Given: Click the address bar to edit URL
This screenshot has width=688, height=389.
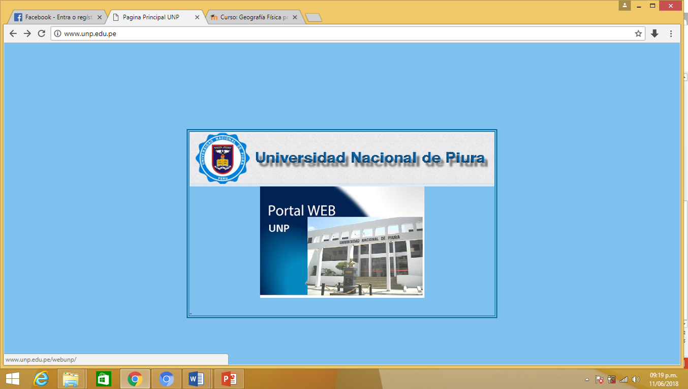Looking at the screenshot, I should click(x=203, y=34).
